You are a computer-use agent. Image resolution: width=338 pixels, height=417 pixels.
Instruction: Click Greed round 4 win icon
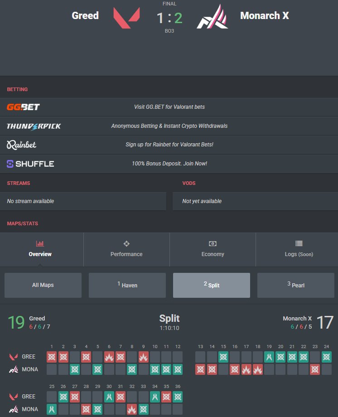(x=86, y=357)
